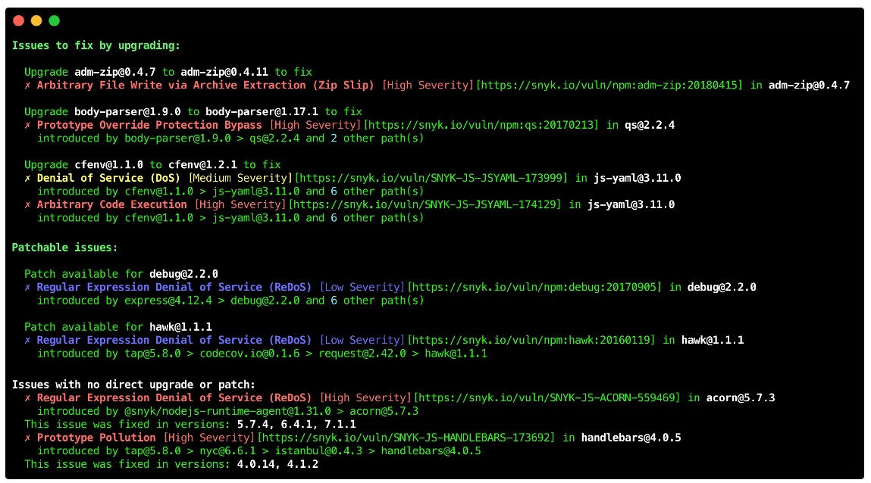Click the 'Patchable issues:' heading

coord(64,248)
